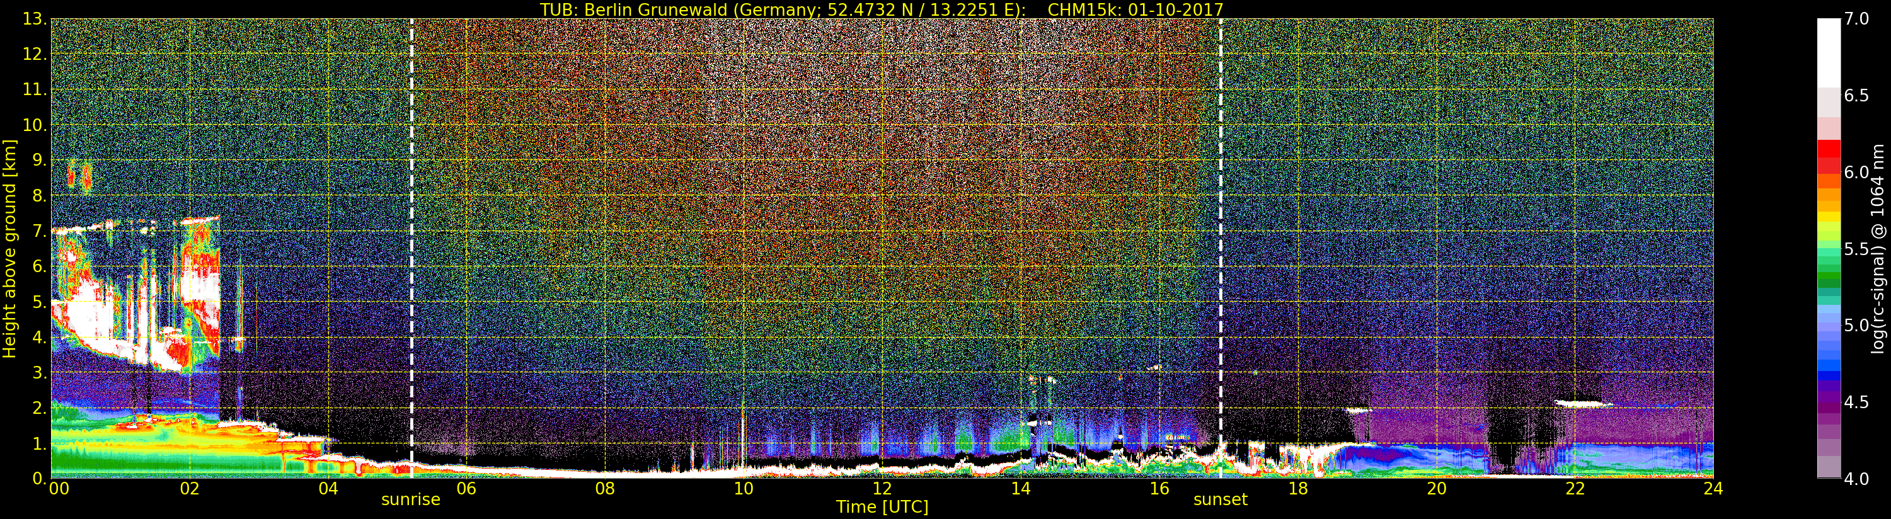This screenshot has width=1891, height=519.
Task: Click time axis tick '14'
Action: click(1020, 489)
